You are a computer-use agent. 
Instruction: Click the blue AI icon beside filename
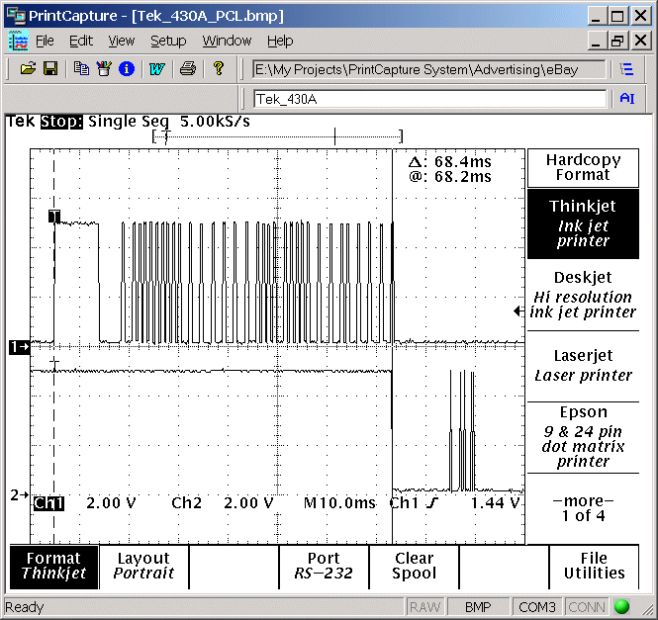pos(627,98)
